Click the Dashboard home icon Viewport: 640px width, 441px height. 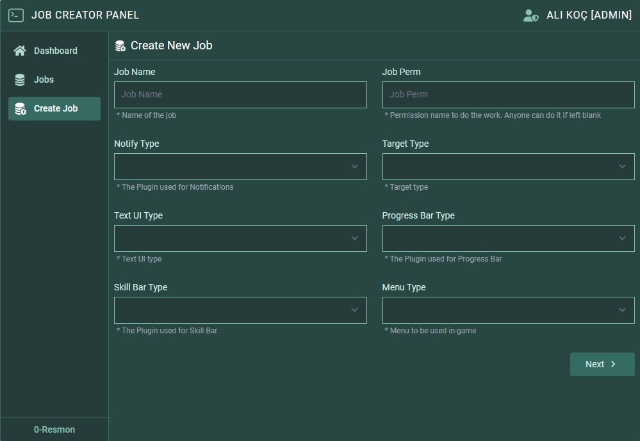(x=20, y=51)
